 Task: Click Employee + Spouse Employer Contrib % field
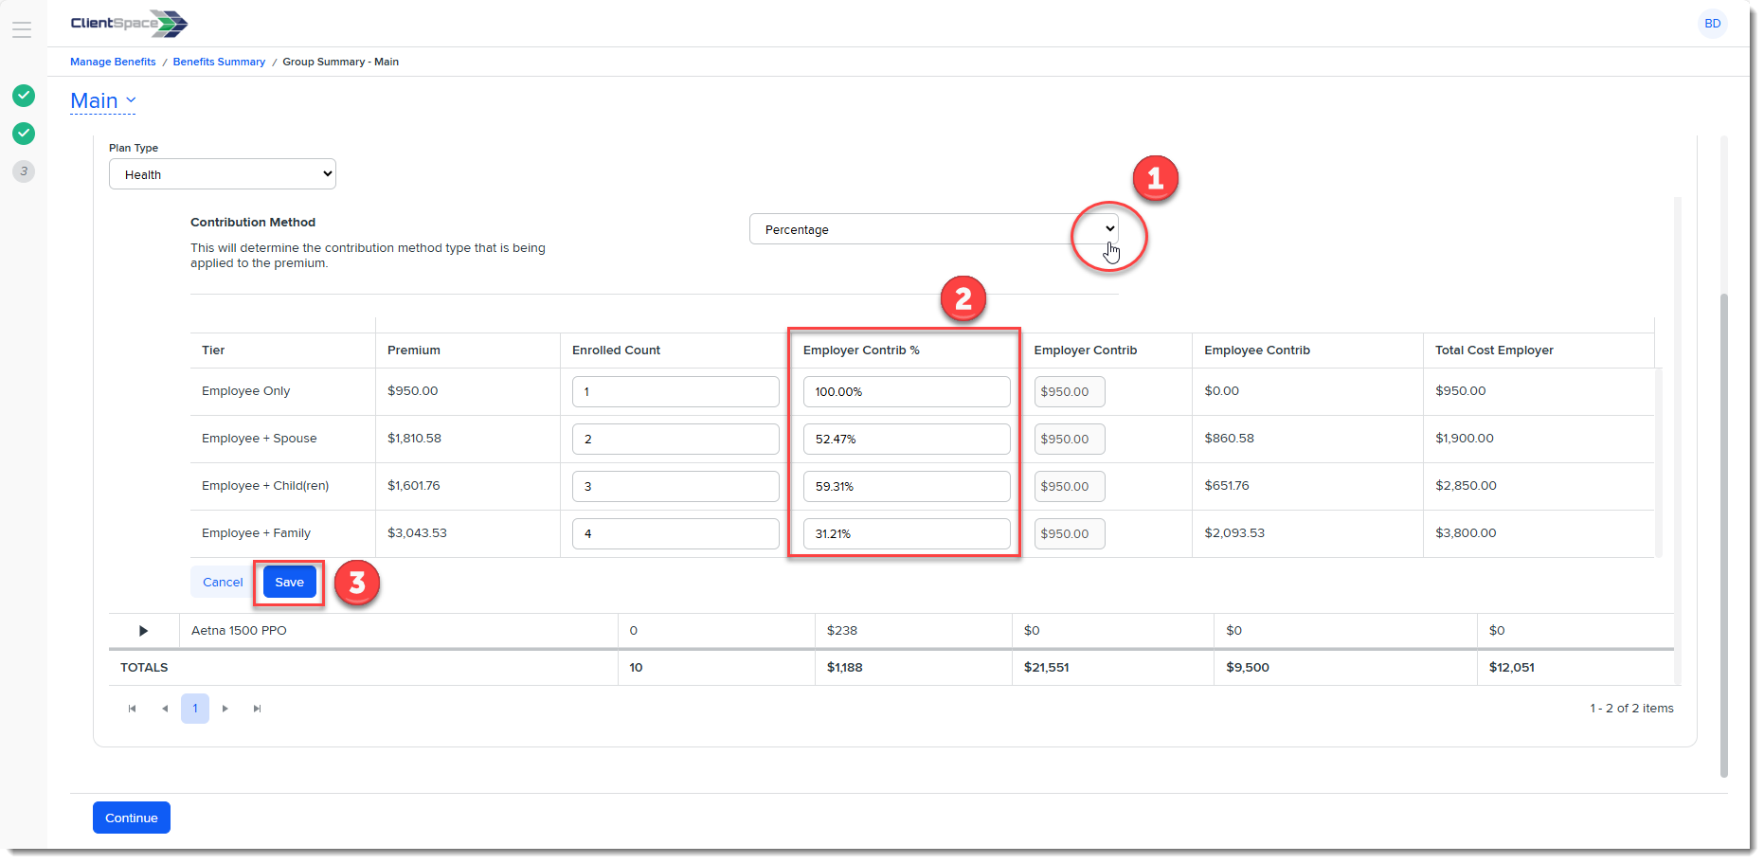pyautogui.click(x=906, y=440)
